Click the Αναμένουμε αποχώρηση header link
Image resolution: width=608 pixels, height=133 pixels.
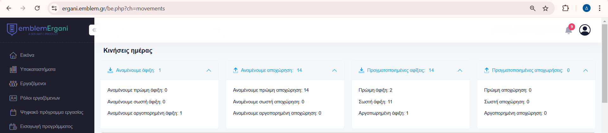click(267, 70)
